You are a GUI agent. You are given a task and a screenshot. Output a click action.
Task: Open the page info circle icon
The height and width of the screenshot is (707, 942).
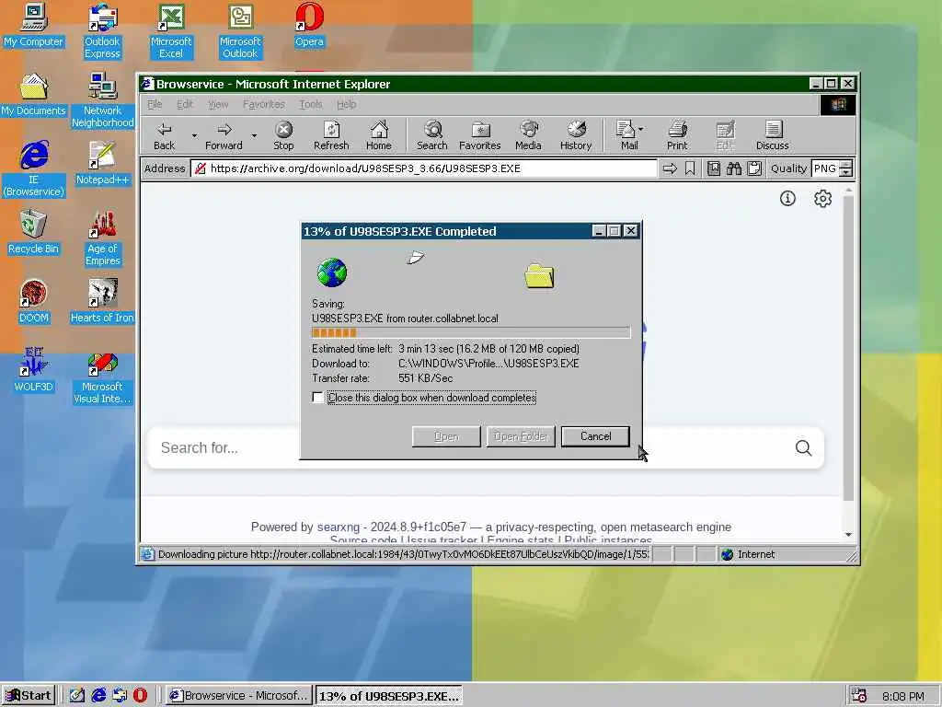point(787,199)
